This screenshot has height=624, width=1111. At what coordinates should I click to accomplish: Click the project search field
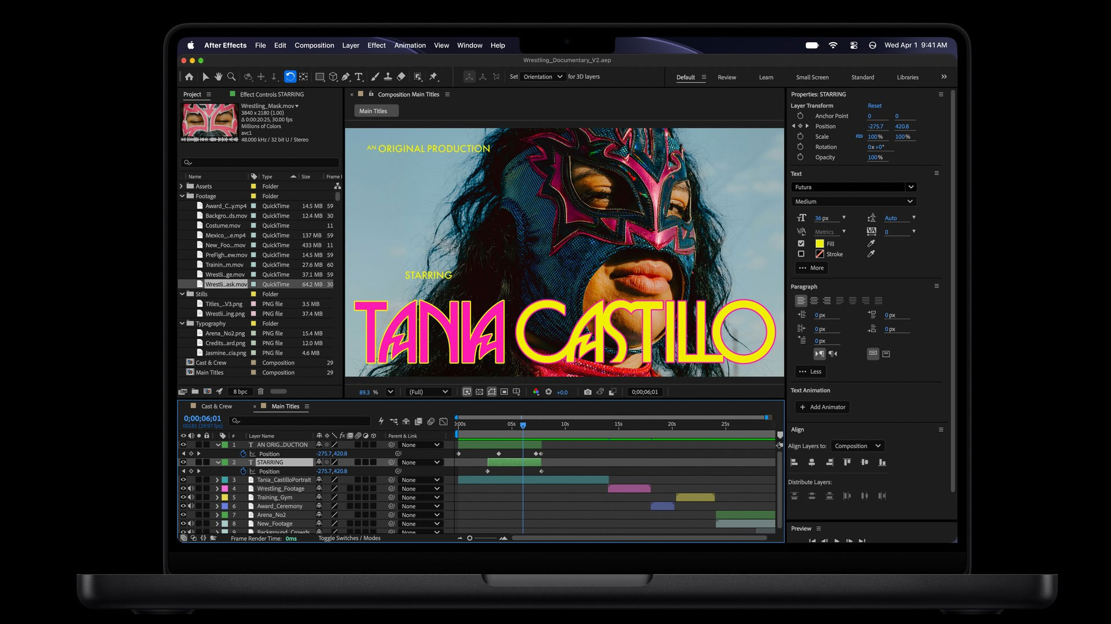(260, 162)
